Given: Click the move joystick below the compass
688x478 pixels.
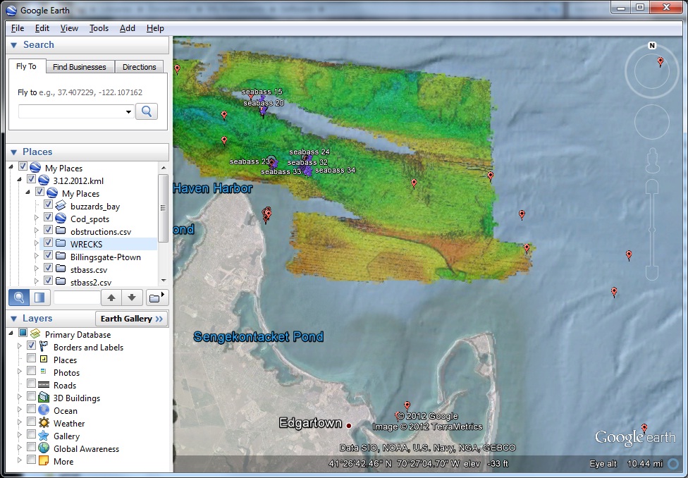Looking at the screenshot, I should pos(652,122).
